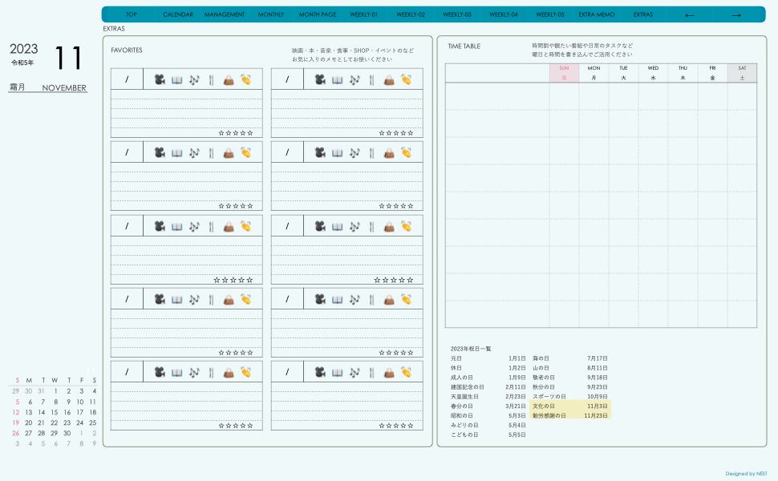Select date 23 in the mini calendar
The width and height of the screenshot is (778, 481).
67,422
